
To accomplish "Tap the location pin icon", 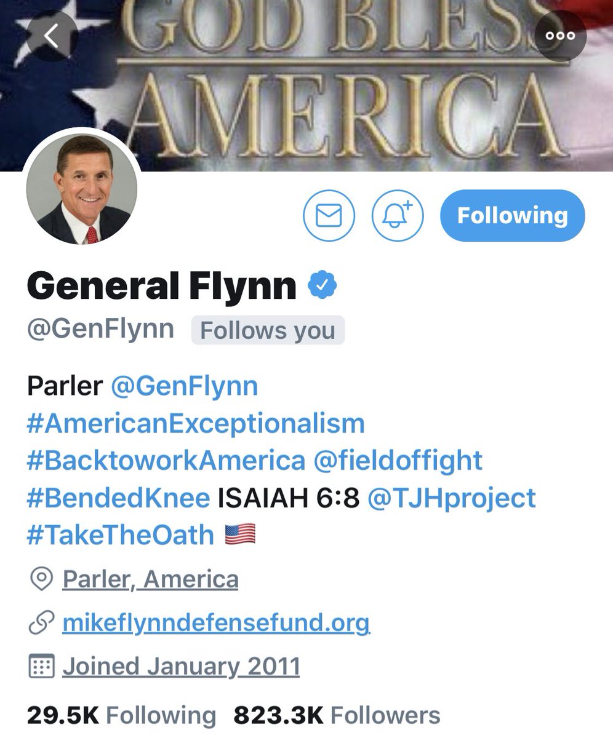I will pos(41,579).
